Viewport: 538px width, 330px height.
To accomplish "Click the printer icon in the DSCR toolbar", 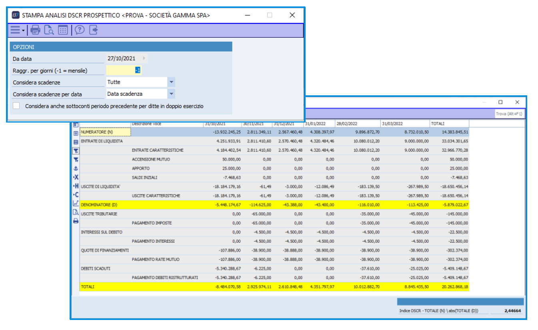I will (x=36, y=30).
